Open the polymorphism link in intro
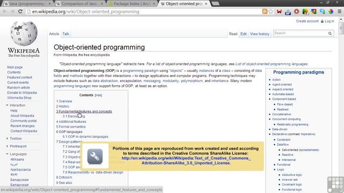 192,81
